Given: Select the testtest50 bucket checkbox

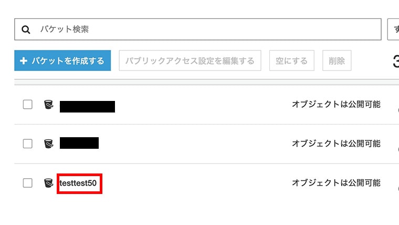Looking at the screenshot, I should click(27, 183).
